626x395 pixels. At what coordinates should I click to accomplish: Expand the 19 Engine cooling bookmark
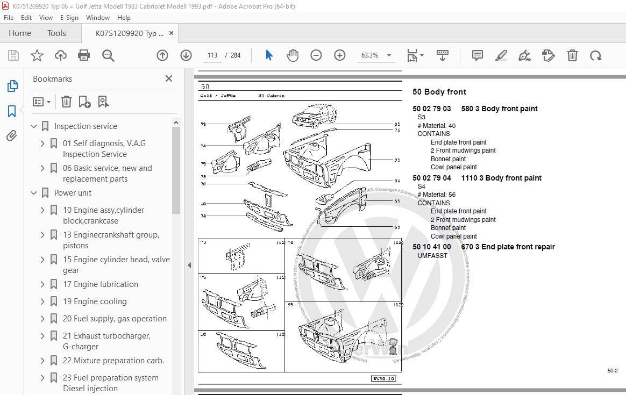pos(42,301)
